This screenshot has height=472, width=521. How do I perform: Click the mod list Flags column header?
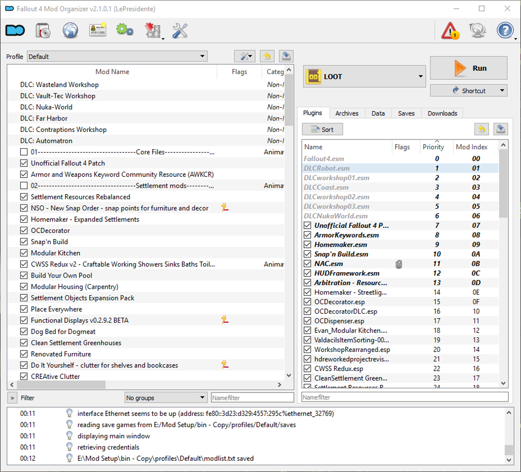click(x=239, y=72)
